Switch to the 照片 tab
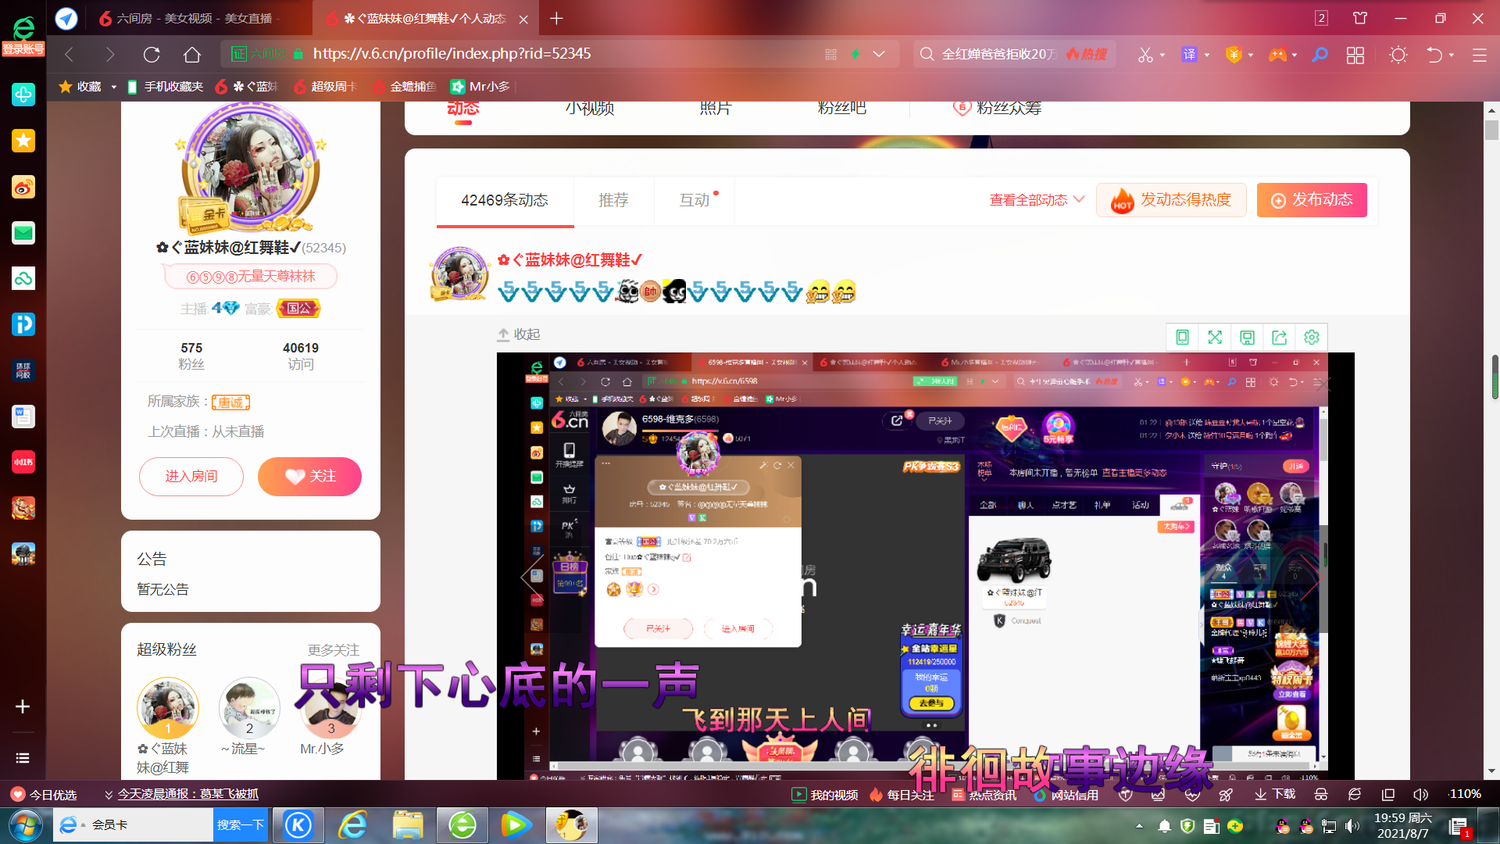Image resolution: width=1500 pixels, height=844 pixels. tap(716, 108)
